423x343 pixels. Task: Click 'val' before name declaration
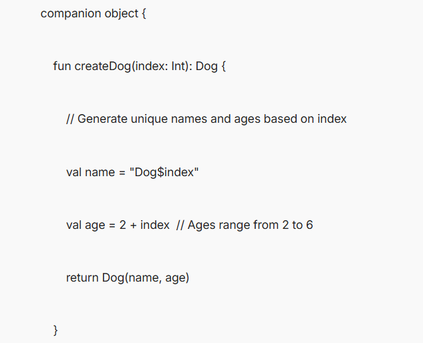point(74,172)
